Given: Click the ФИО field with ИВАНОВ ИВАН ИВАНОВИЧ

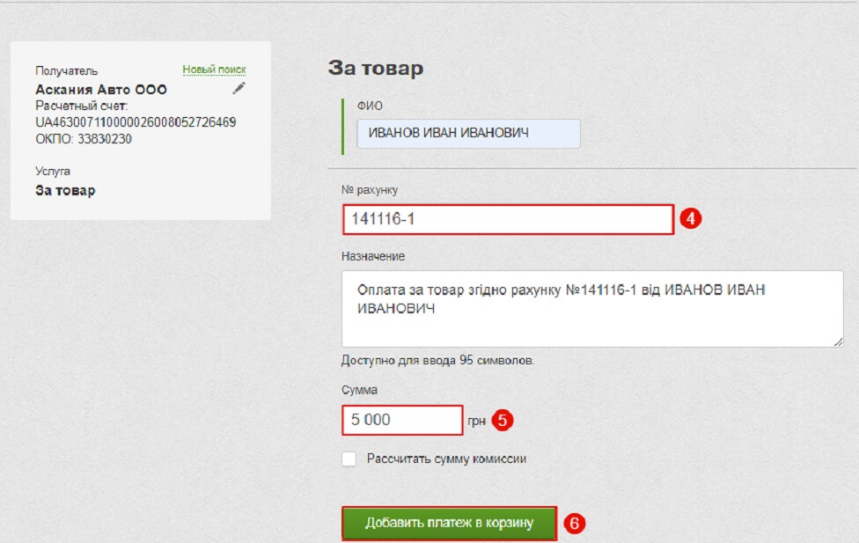Looking at the screenshot, I should coord(468,133).
